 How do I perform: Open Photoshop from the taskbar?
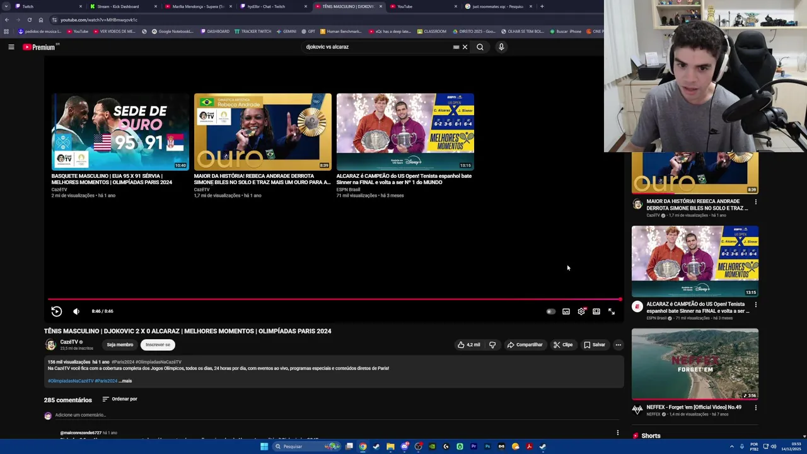click(x=487, y=446)
